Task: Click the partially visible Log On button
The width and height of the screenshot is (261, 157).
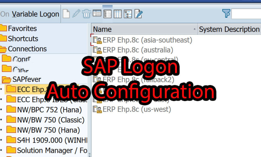Action: click(x=5, y=14)
